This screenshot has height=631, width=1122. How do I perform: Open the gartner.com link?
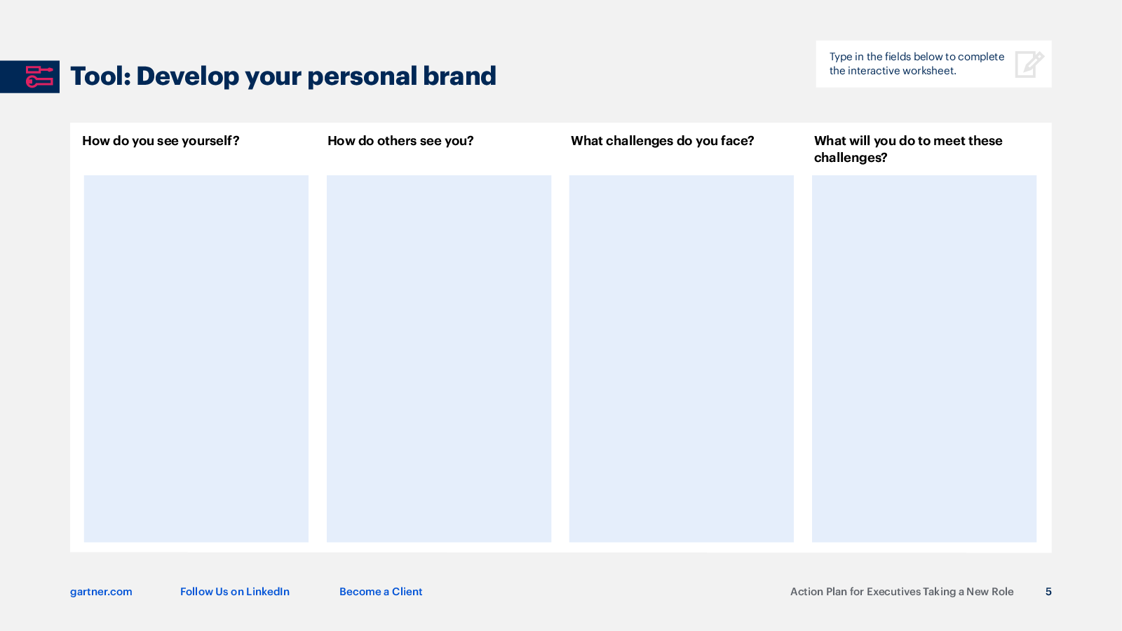[101, 592]
